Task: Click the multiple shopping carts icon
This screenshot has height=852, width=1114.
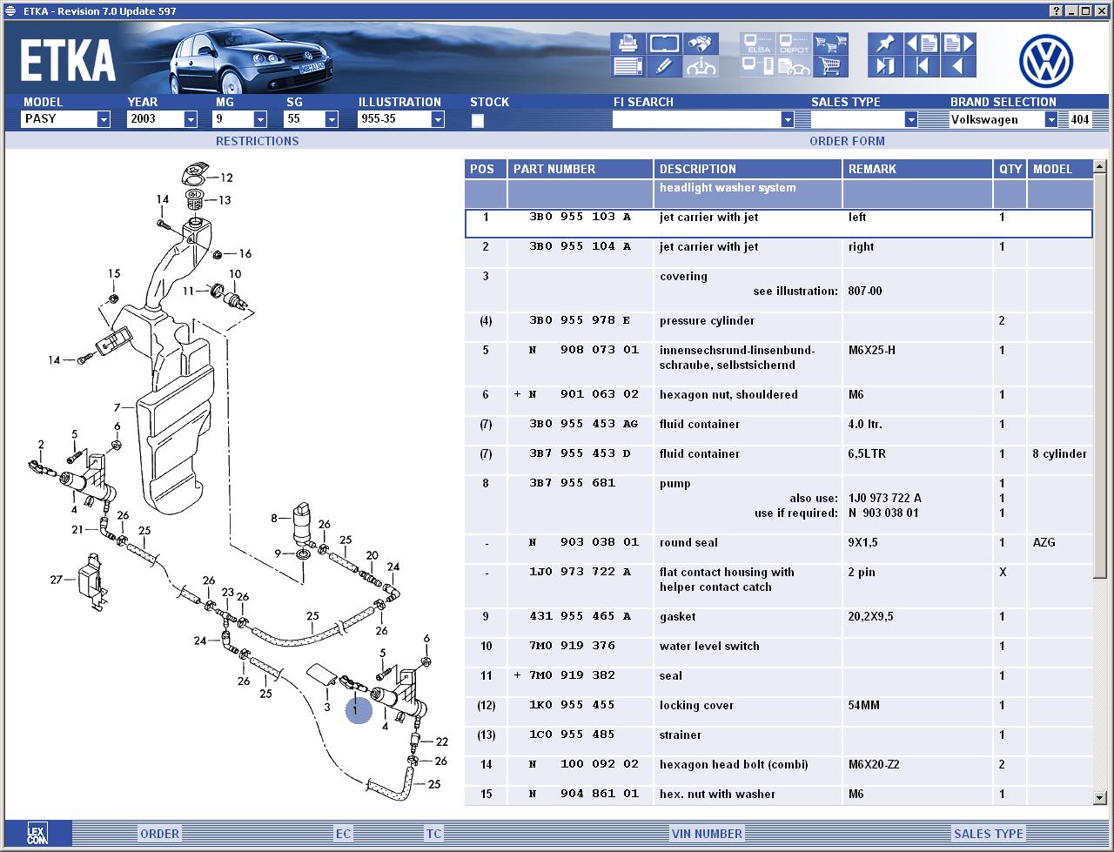Action: (830, 44)
